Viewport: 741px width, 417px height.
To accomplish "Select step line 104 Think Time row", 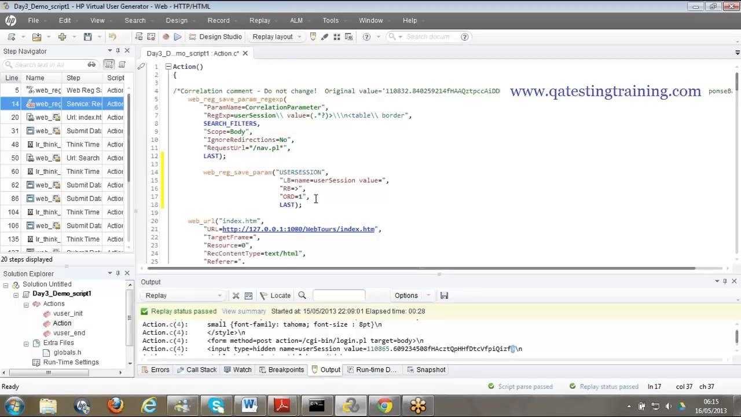I will click(63, 212).
